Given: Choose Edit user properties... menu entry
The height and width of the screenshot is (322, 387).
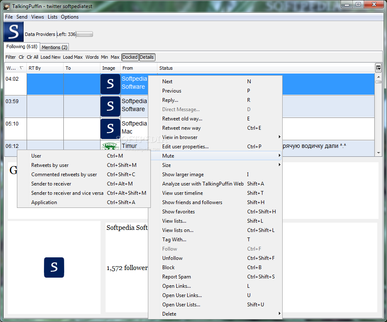Looking at the screenshot, I should (215, 147).
